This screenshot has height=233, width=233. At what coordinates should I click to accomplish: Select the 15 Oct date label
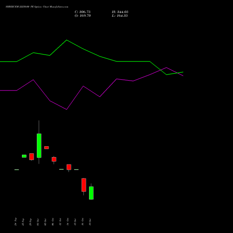click(x=75, y=222)
